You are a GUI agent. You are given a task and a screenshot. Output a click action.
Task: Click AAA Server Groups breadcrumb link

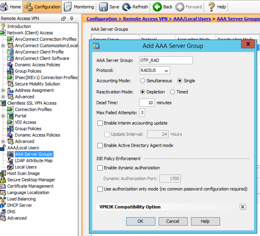[238, 19]
